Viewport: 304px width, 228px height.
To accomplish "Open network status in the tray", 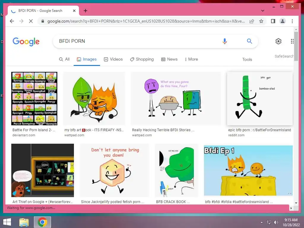I will pyautogui.click(x=269, y=222).
